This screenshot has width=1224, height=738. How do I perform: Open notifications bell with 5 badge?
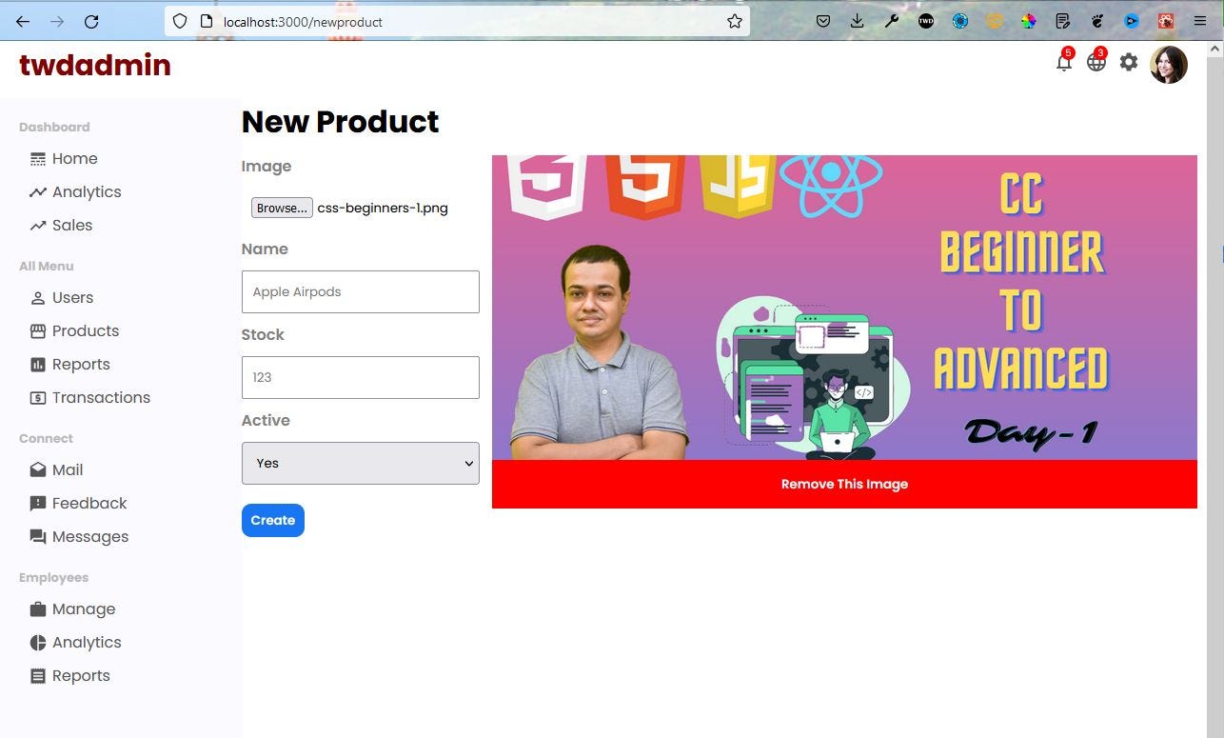pos(1064,62)
